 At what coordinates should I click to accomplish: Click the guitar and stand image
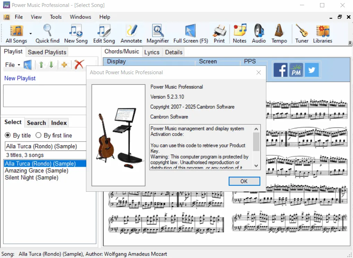click(x=118, y=135)
